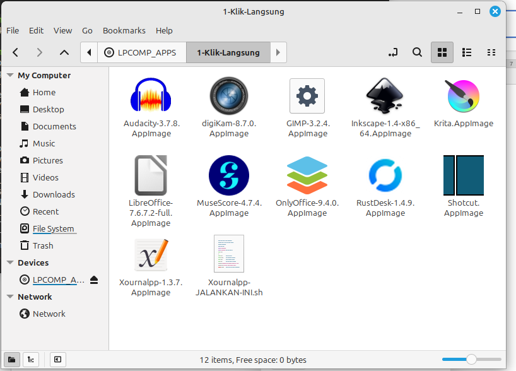Open the search magnifier tool

[x=417, y=52]
